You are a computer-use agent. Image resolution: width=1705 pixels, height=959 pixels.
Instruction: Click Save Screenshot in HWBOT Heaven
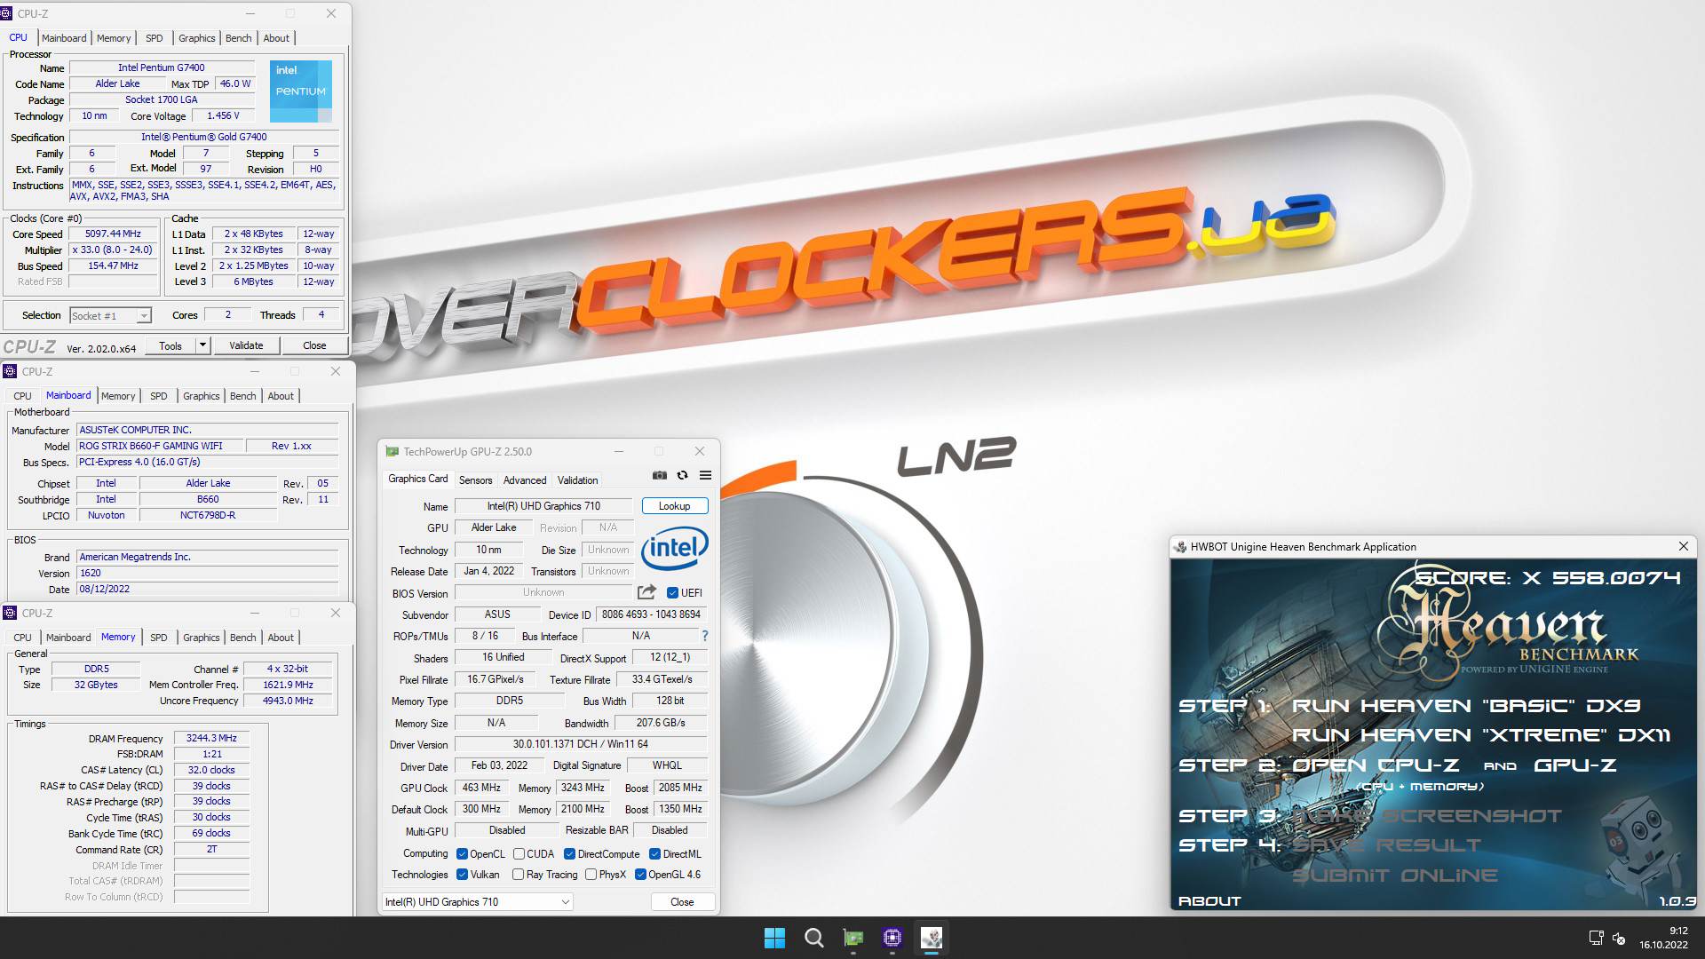(1426, 816)
